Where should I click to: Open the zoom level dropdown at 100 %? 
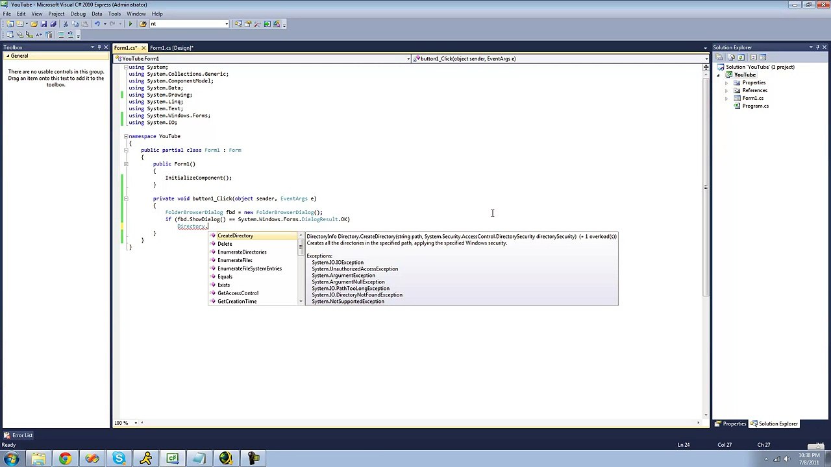point(136,423)
